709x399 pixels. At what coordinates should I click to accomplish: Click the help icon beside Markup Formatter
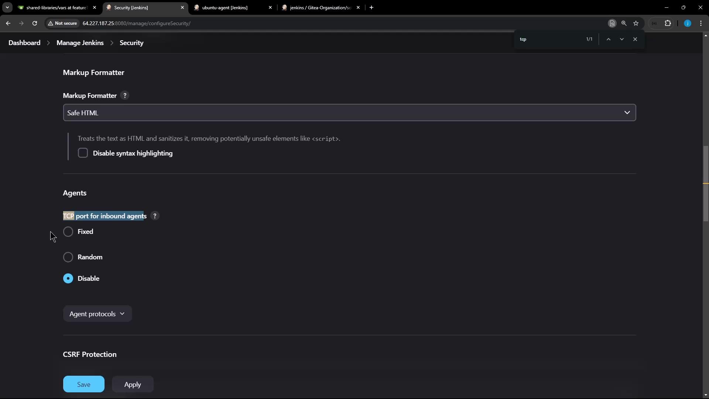point(125,96)
